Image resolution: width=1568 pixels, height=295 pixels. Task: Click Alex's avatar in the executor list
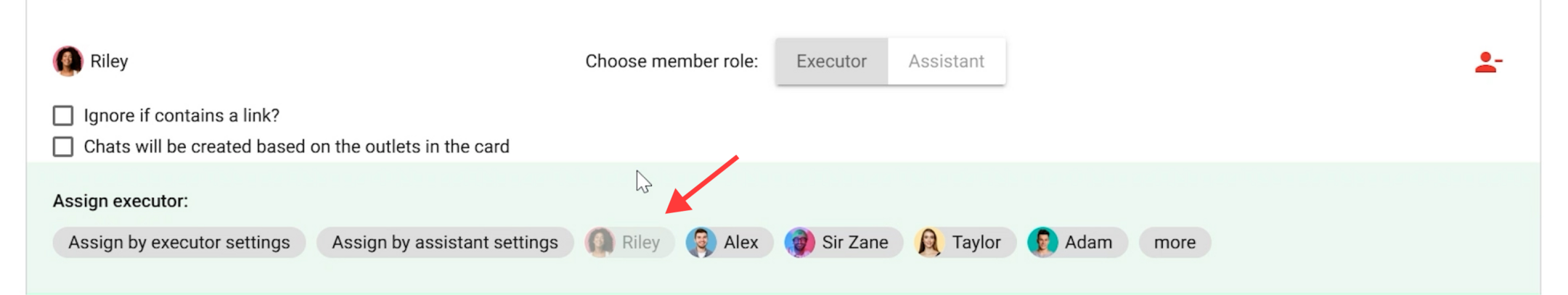(x=701, y=242)
